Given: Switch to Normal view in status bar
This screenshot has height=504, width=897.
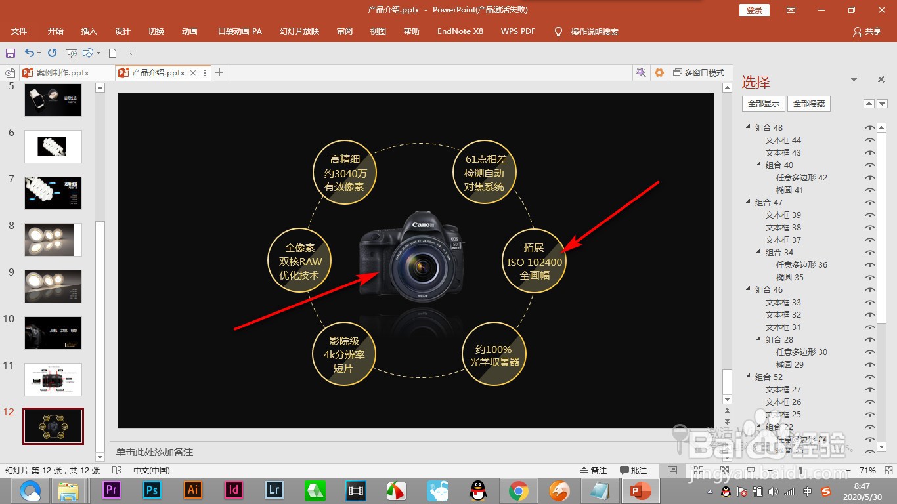Looking at the screenshot, I should (672, 471).
